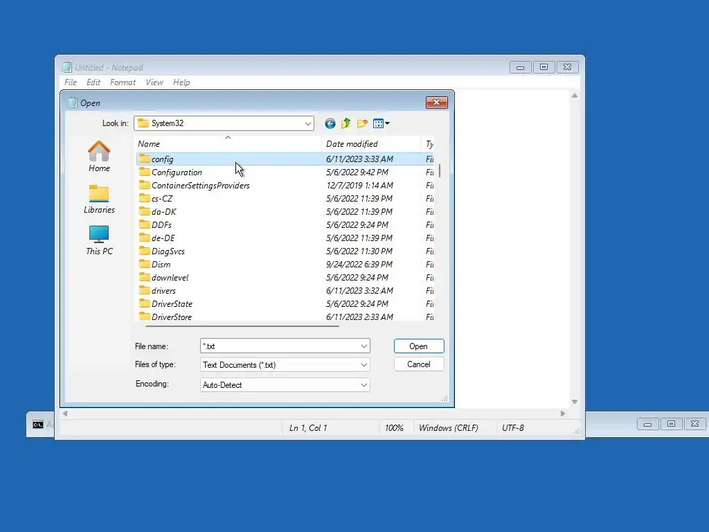Click the drivers folder icon
The image size is (709, 532).
[x=144, y=290]
